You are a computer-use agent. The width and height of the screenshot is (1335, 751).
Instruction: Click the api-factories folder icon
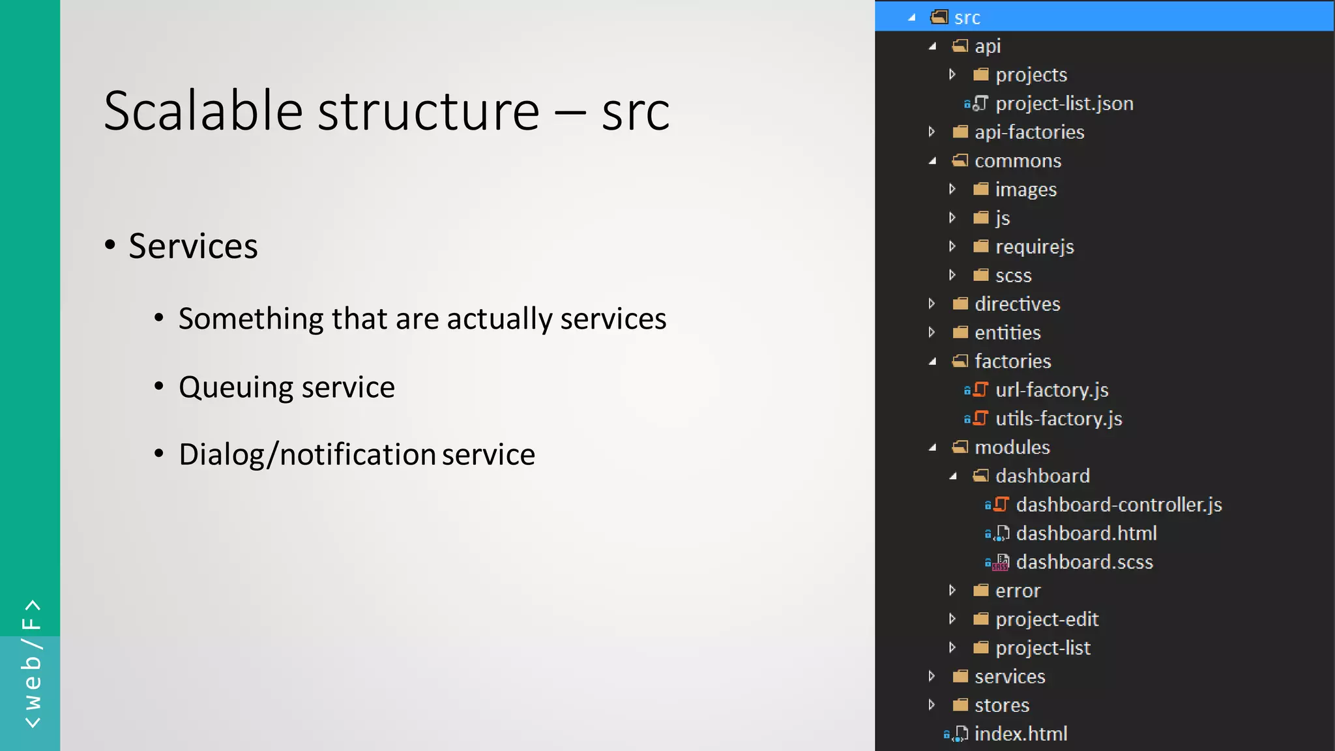[960, 132]
